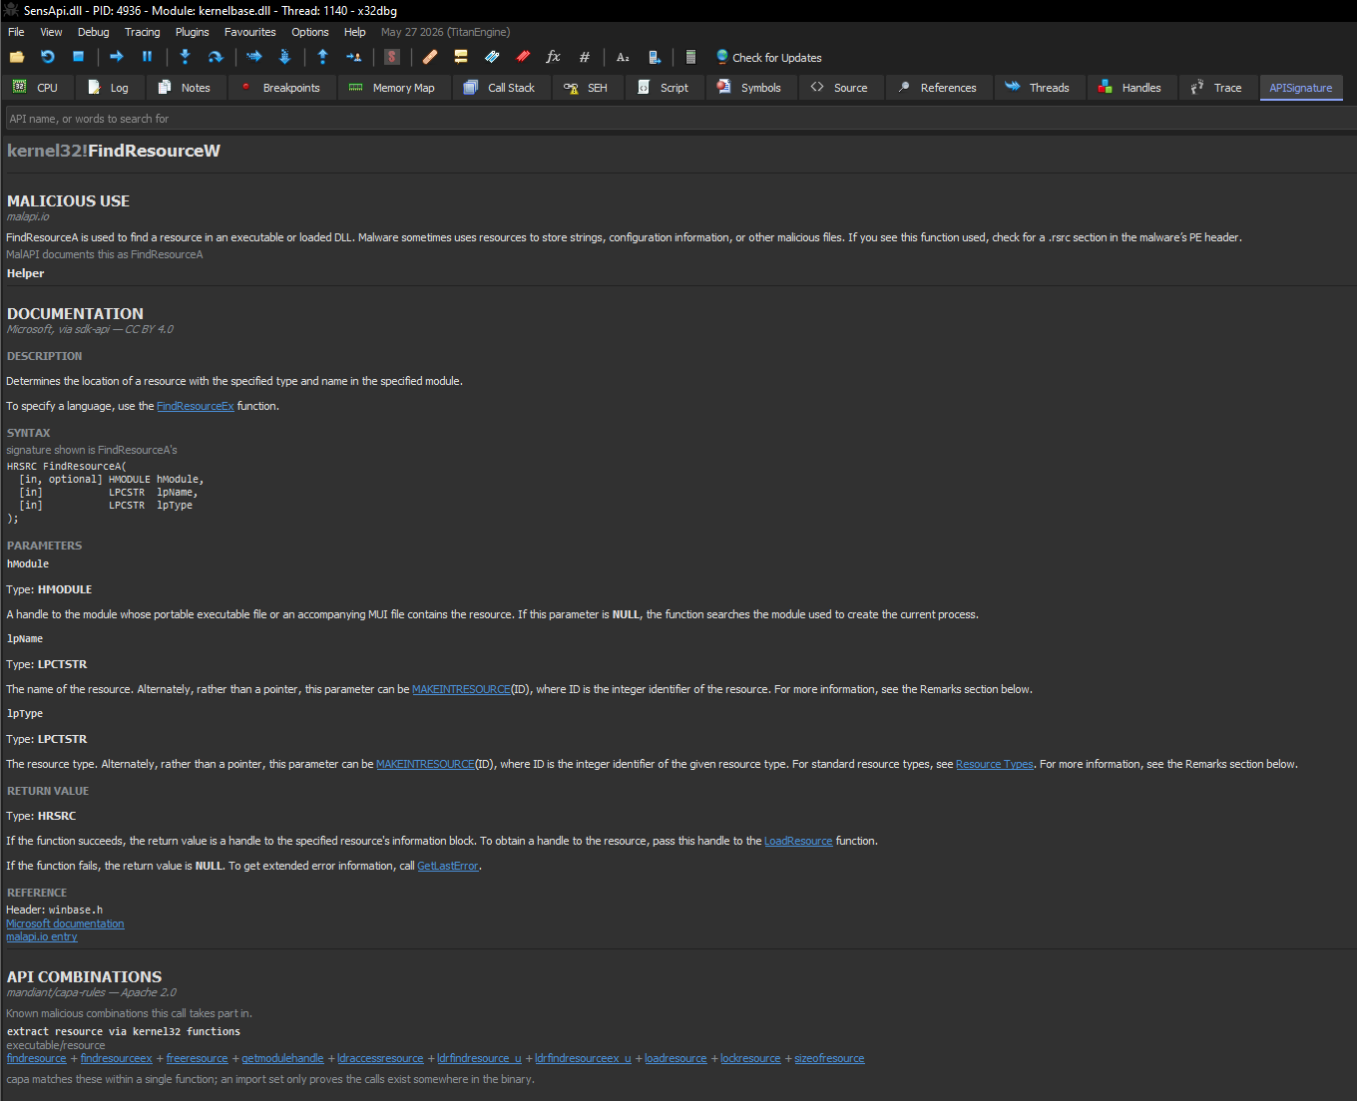Viewport: 1357px width, 1101px height.
Task: Switch to the Memory Map tab
Action: pyautogui.click(x=393, y=88)
